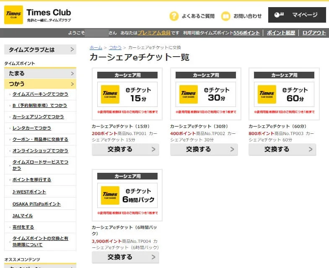Select the つかう sidebar item
329x268 pixels.
40,84
